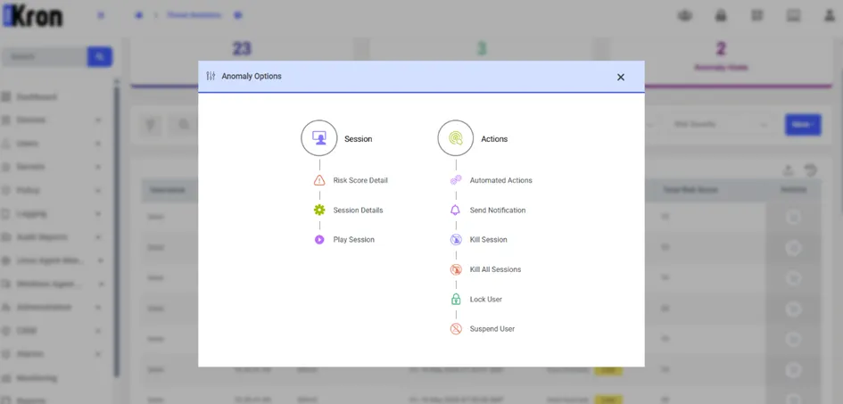Click the Kill All Sessions icon

[456, 269]
